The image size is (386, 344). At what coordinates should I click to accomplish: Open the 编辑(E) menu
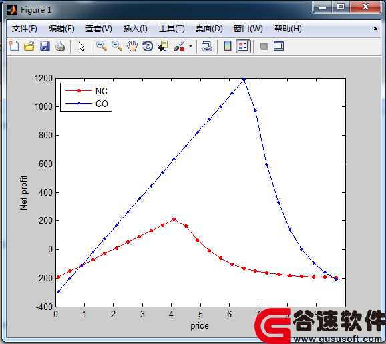point(61,29)
